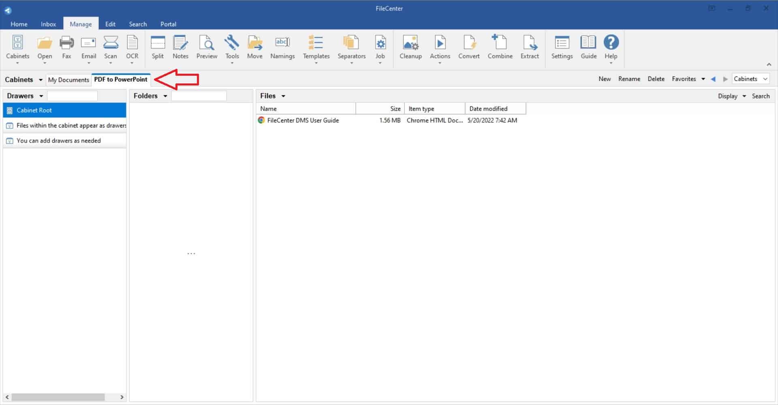This screenshot has width=778, height=405.
Task: Click the New cabinet button
Action: [x=605, y=79]
